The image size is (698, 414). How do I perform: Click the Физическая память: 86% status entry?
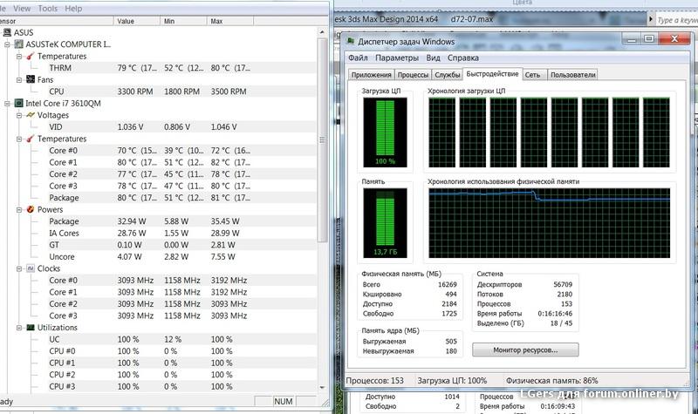552,381
